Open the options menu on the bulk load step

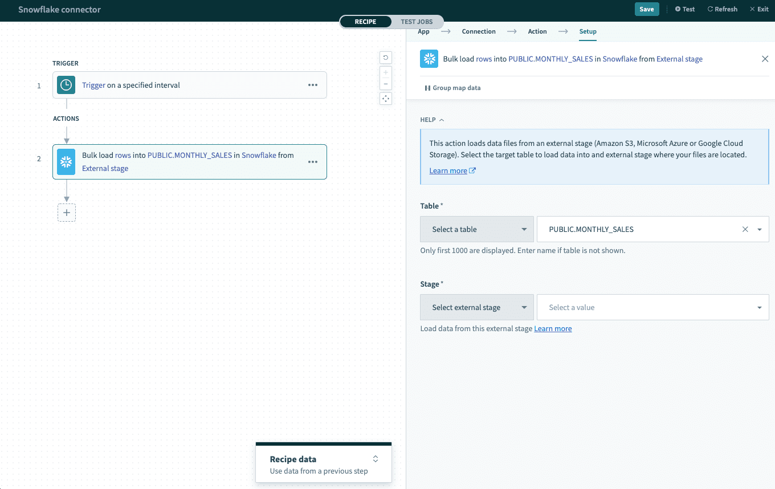click(313, 161)
